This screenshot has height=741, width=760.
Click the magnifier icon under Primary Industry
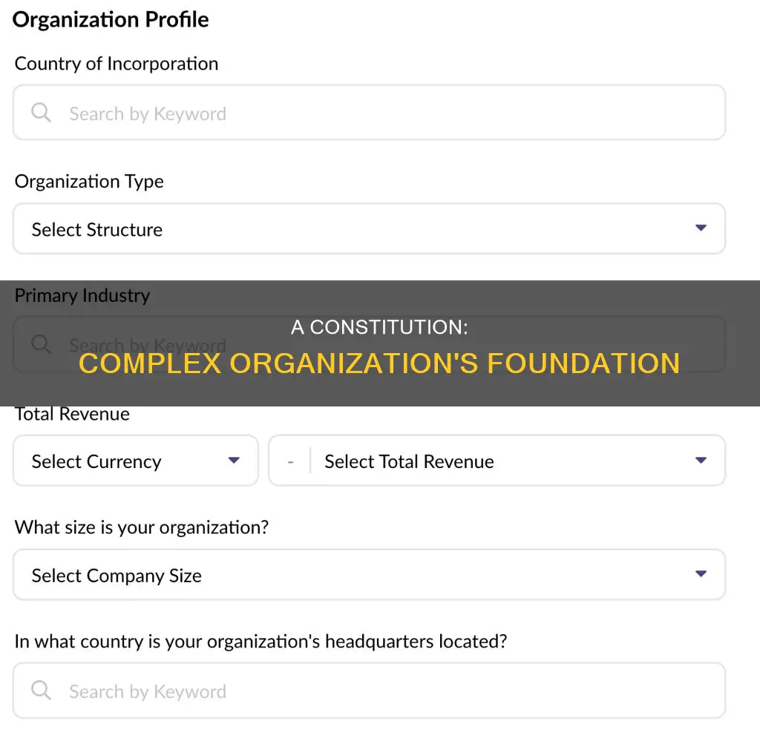pyautogui.click(x=42, y=345)
